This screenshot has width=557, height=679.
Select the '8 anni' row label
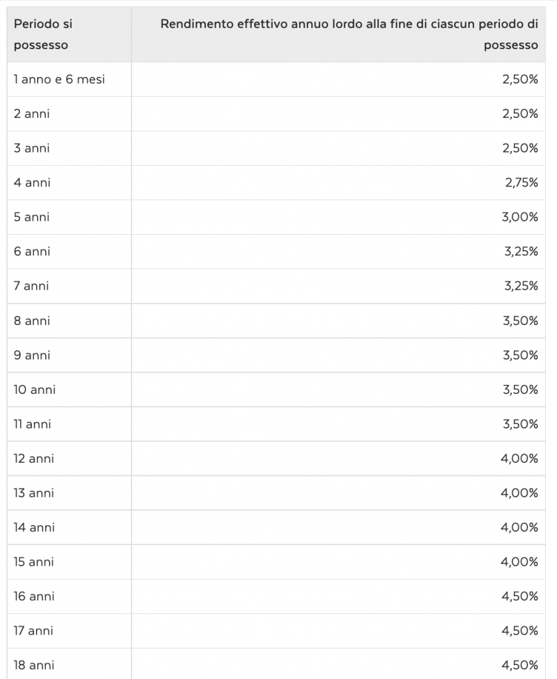point(32,321)
